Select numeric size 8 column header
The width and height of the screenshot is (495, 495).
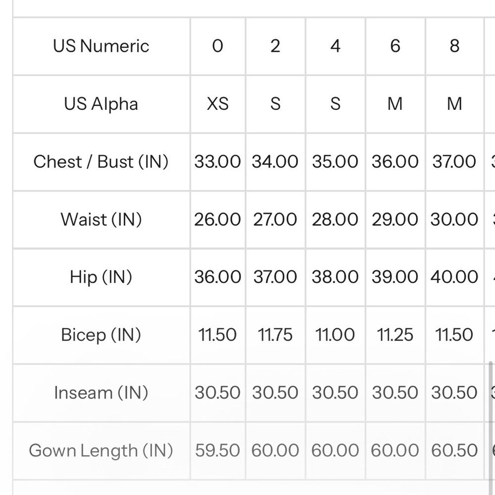click(x=454, y=46)
